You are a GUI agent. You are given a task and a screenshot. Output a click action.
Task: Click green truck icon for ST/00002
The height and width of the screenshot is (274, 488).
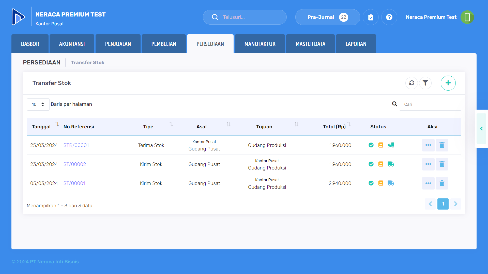391,164
